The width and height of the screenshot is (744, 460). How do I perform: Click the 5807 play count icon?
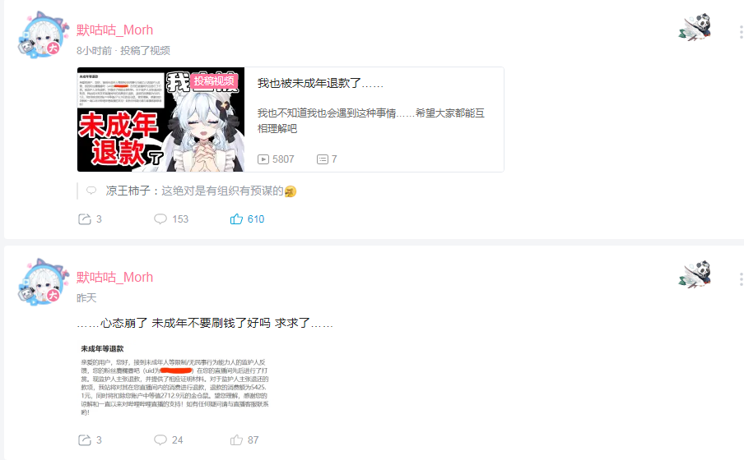tap(263, 159)
